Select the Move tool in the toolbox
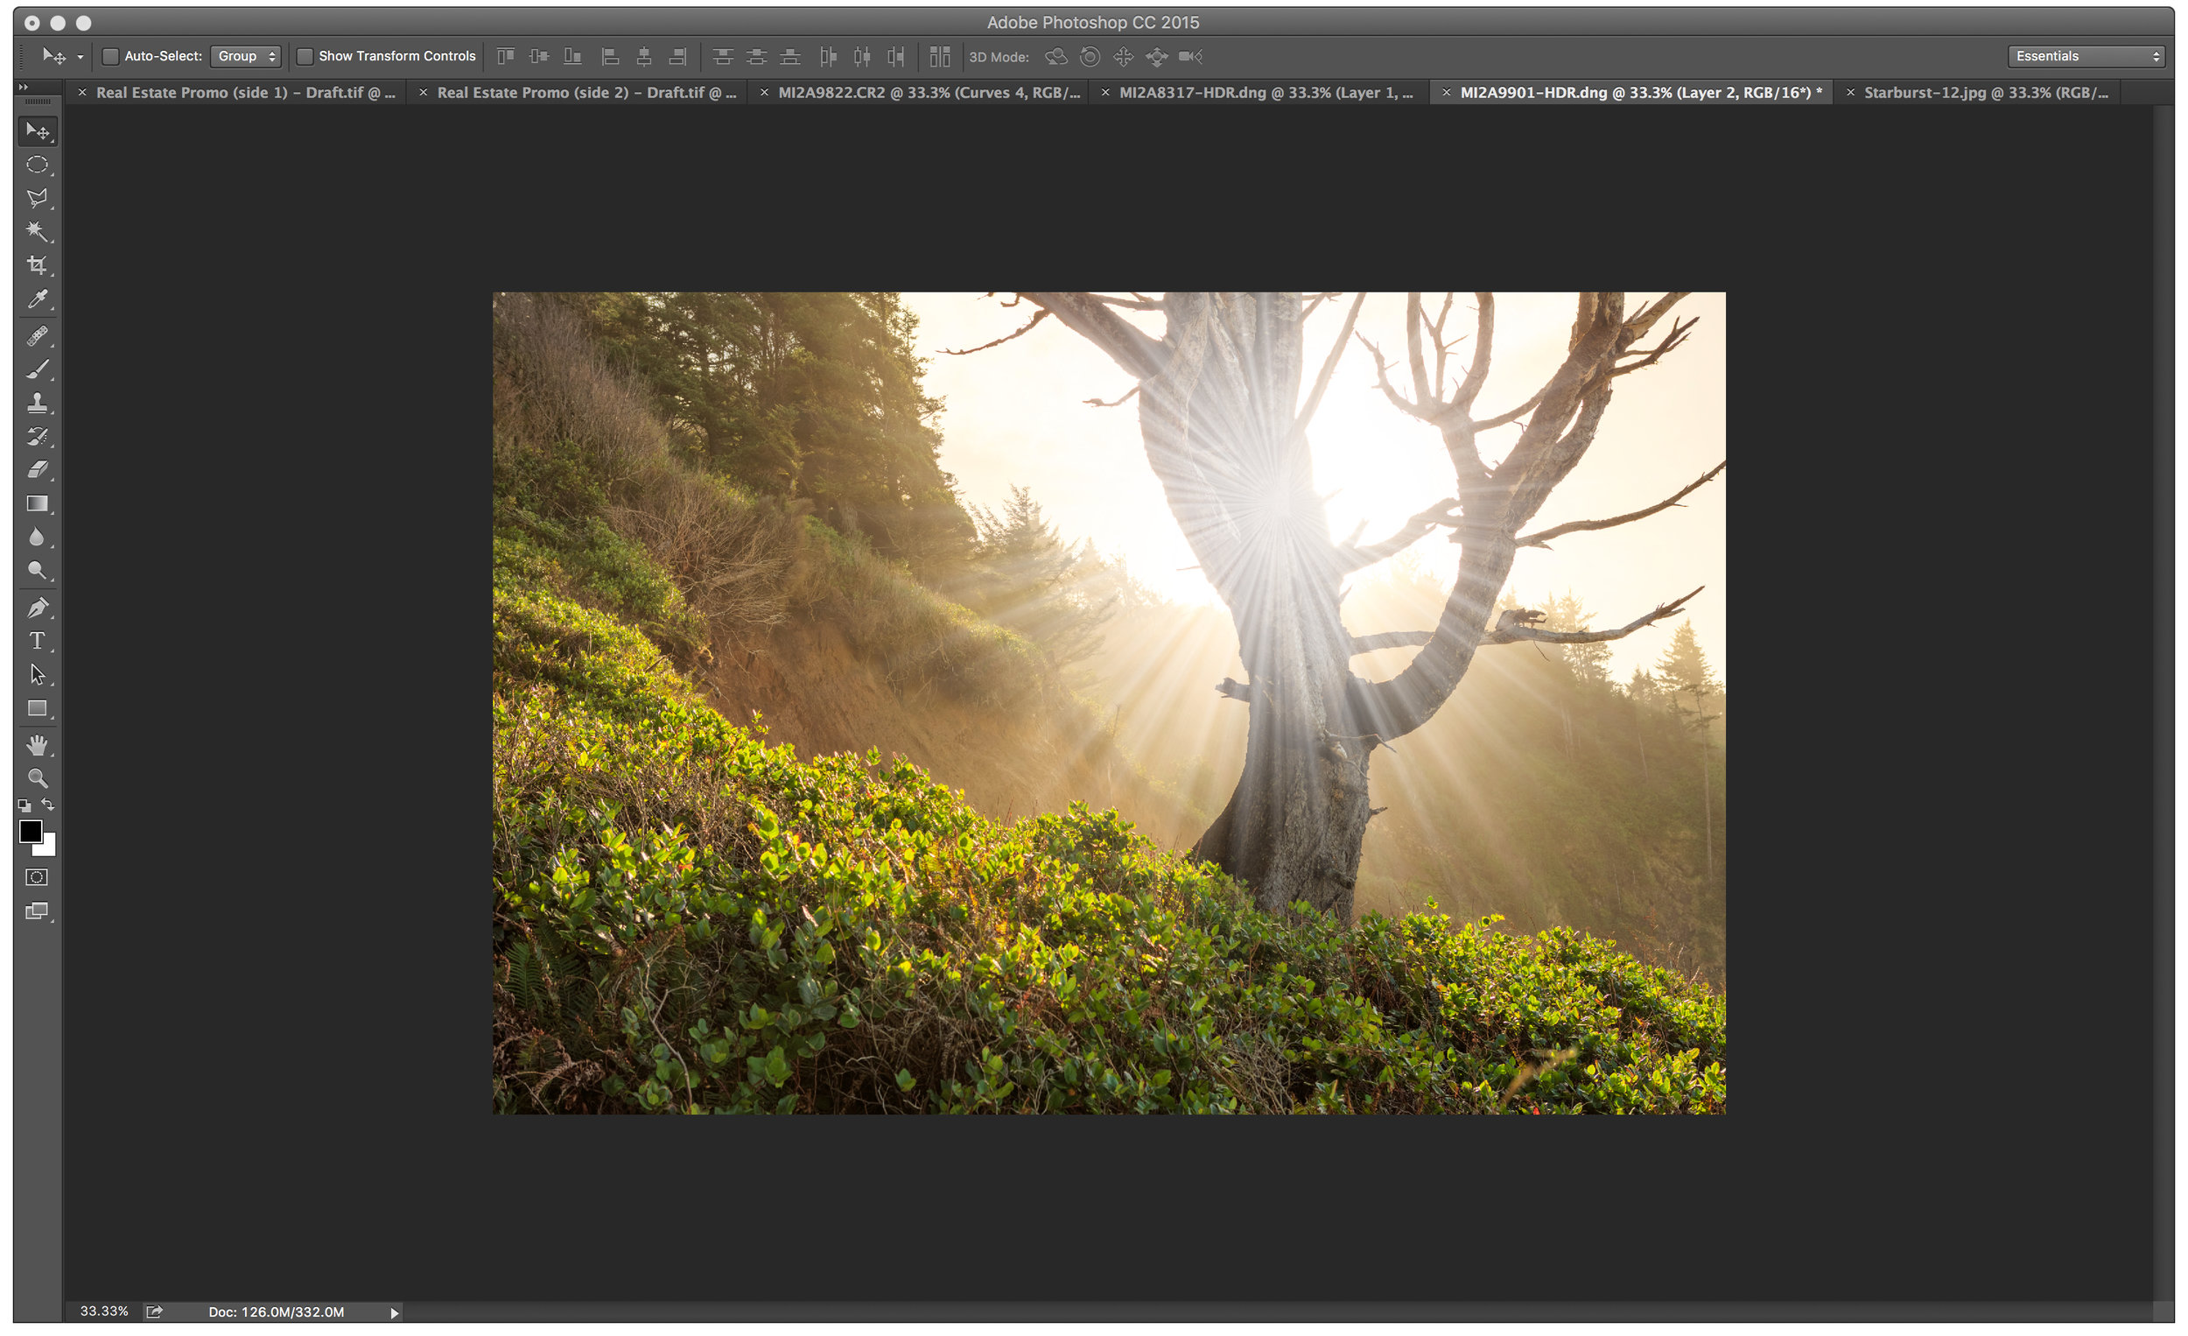2188x1336 pixels. (x=38, y=131)
